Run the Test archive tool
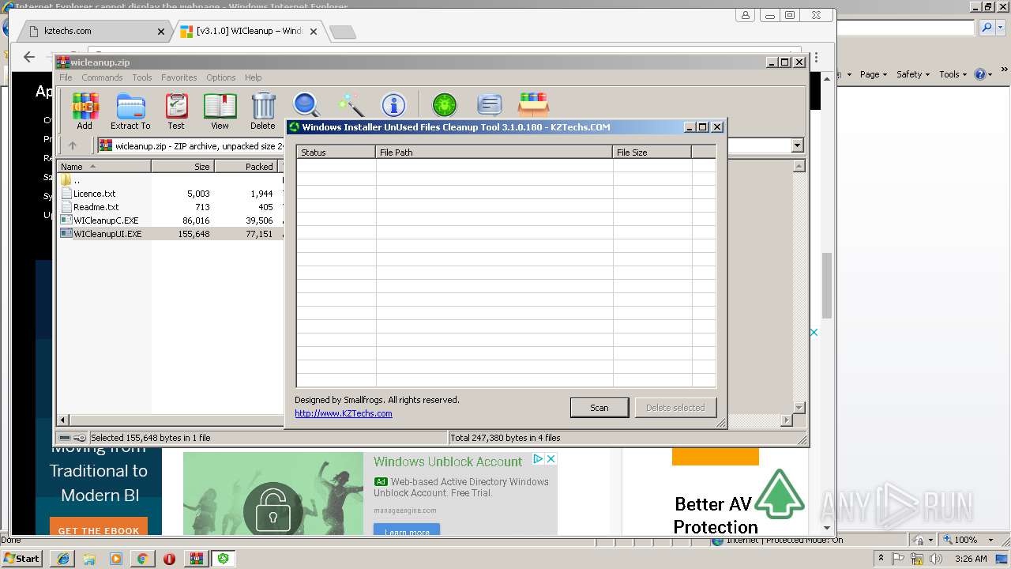This screenshot has height=569, width=1011. click(x=176, y=111)
